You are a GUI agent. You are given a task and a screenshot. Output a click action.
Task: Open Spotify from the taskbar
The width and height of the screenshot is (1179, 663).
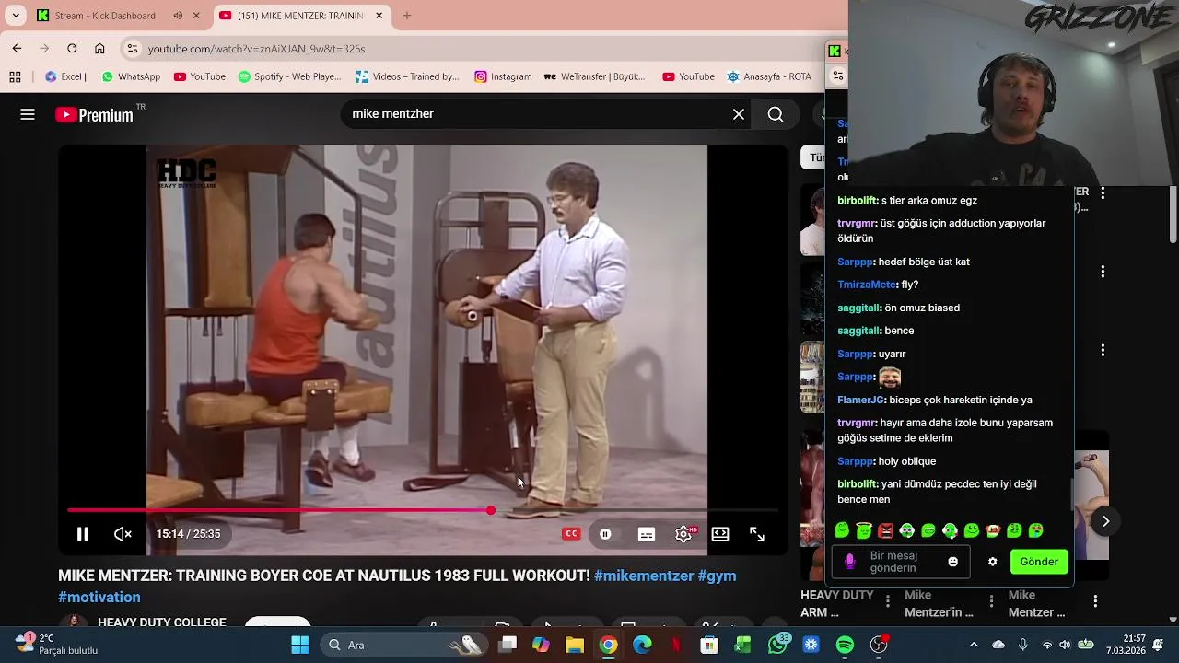click(x=845, y=645)
